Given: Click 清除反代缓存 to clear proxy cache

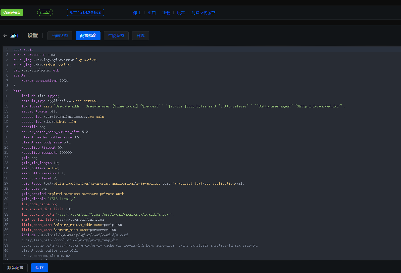Looking at the screenshot, I should 203,13.
